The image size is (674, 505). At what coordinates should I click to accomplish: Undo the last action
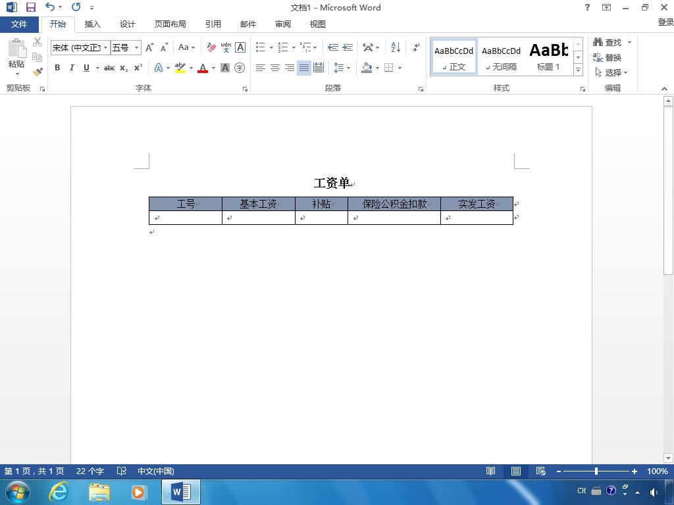point(50,7)
